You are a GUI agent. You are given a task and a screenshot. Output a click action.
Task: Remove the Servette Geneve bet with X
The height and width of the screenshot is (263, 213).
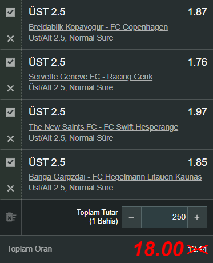10,89
